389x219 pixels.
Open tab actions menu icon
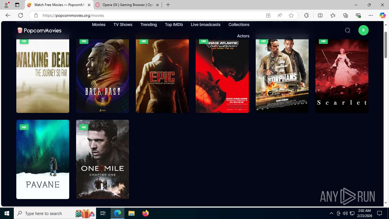tap(17, 5)
